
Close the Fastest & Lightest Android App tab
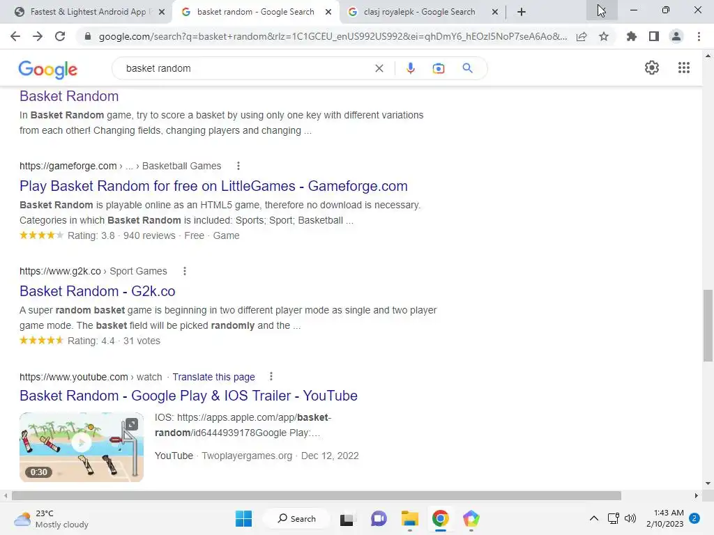[162, 13]
